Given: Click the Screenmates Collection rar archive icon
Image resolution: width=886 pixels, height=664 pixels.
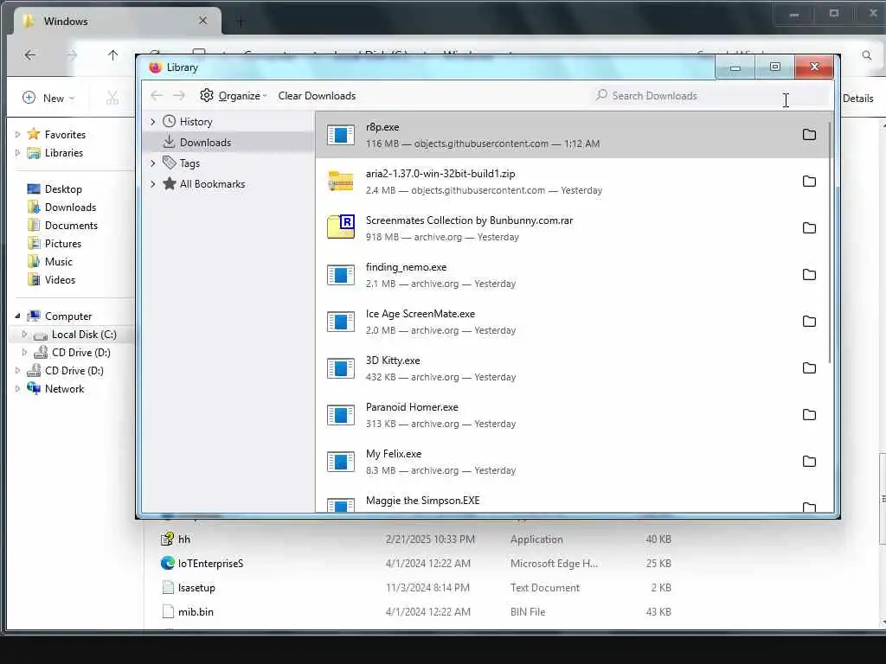Looking at the screenshot, I should tap(341, 227).
